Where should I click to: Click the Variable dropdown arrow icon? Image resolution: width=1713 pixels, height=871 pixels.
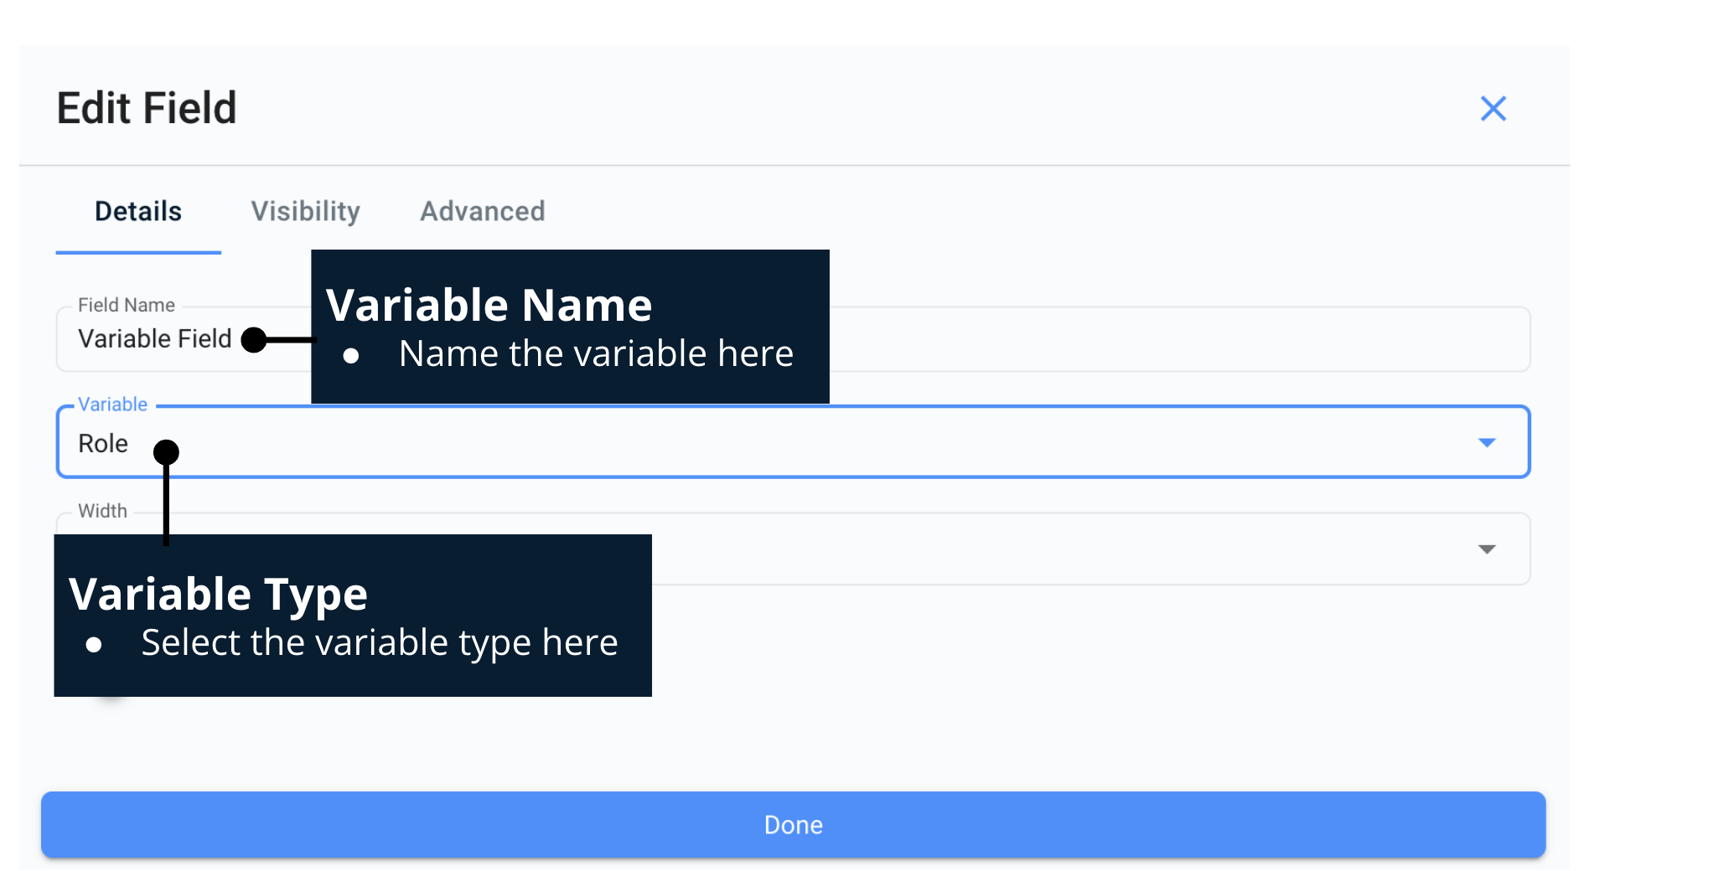click(x=1487, y=442)
